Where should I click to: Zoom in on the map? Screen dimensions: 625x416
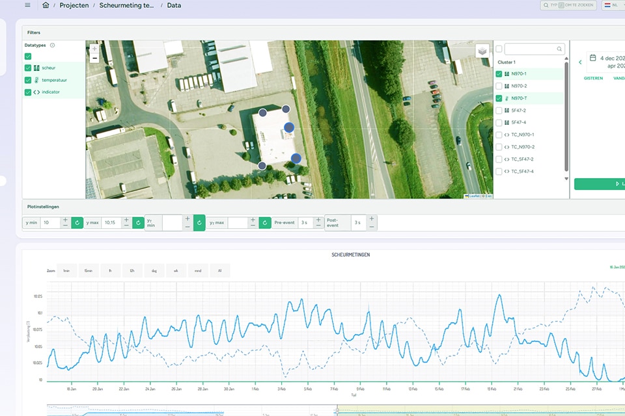pyautogui.click(x=94, y=49)
